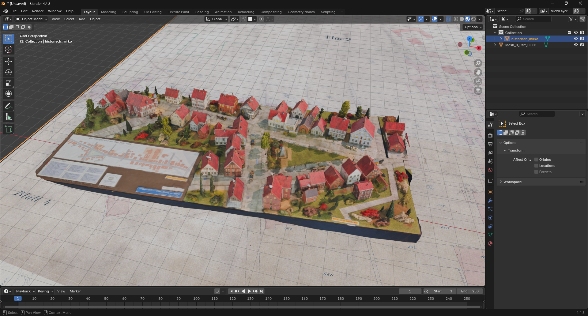Activate the Rotate tool

pos(9,72)
